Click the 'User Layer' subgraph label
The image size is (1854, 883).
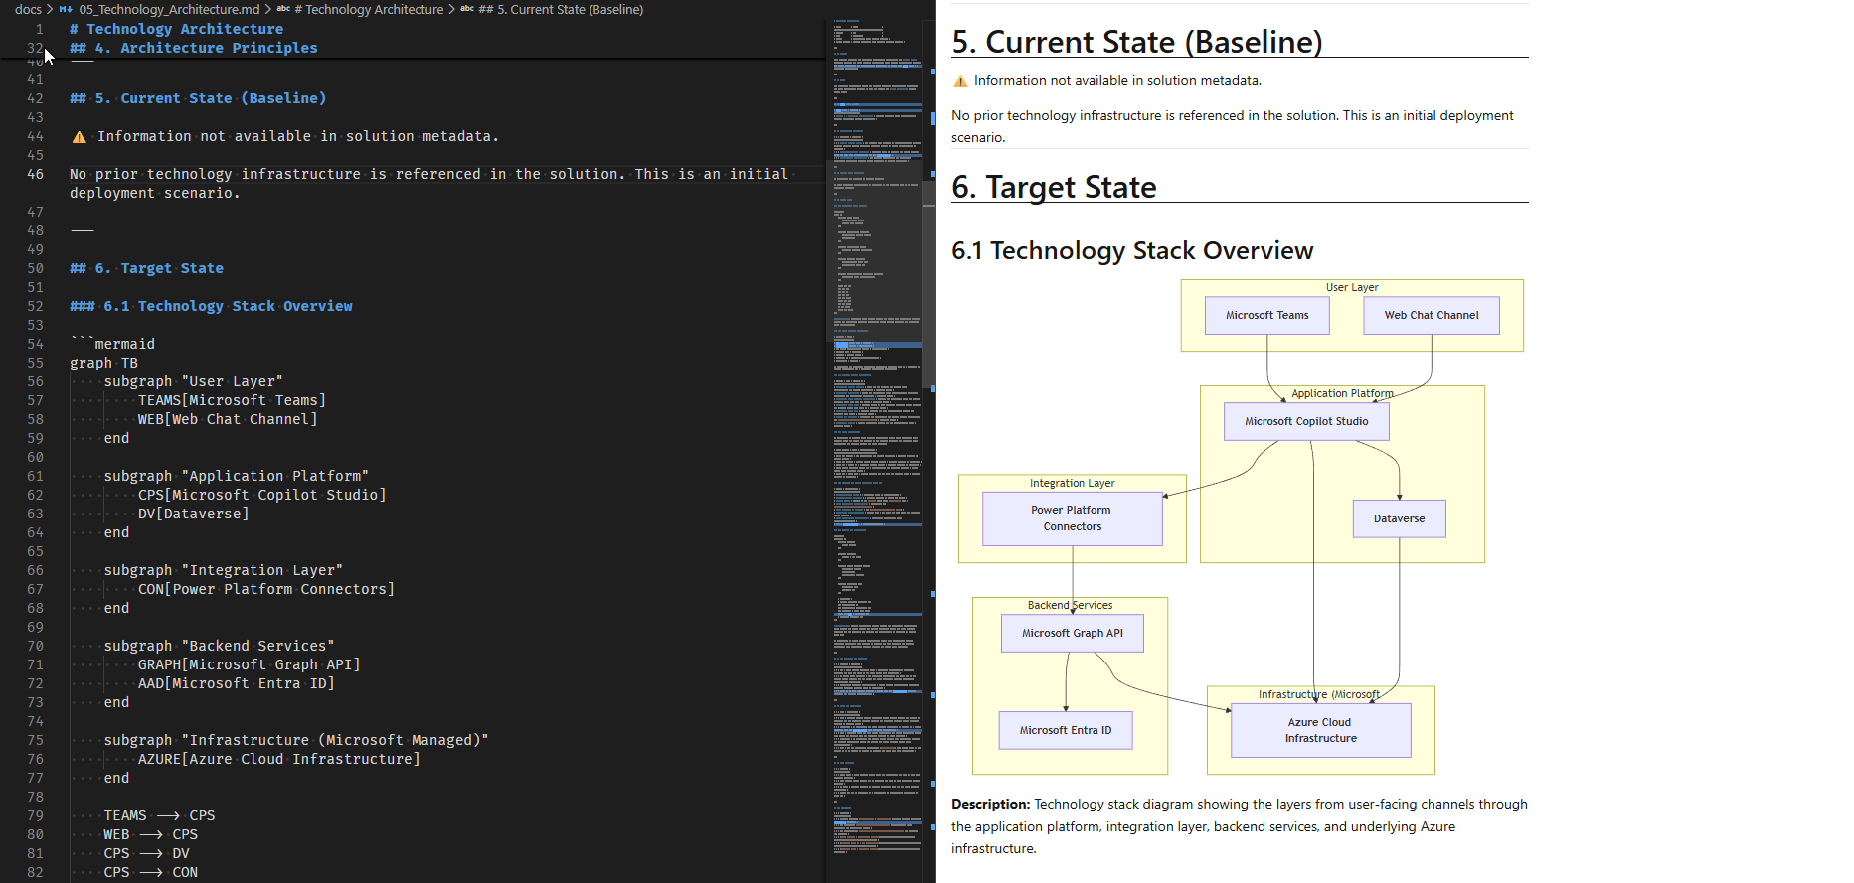tap(1352, 287)
